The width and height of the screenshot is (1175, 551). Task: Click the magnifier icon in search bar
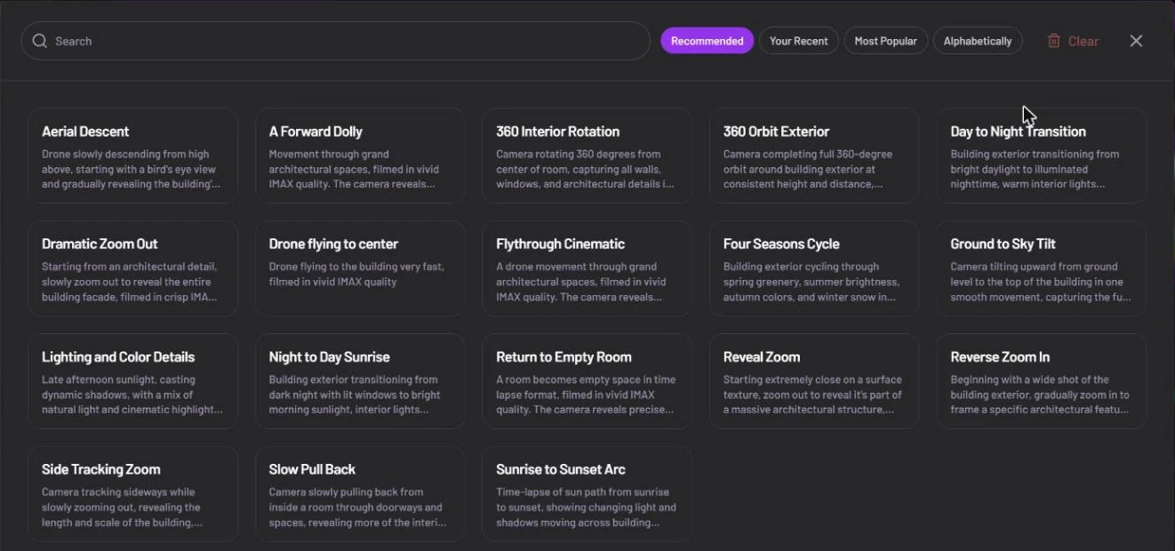[39, 41]
